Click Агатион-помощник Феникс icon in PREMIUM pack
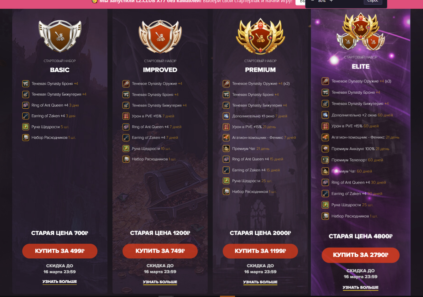Viewport: 423px width, 297px height. click(x=226, y=138)
